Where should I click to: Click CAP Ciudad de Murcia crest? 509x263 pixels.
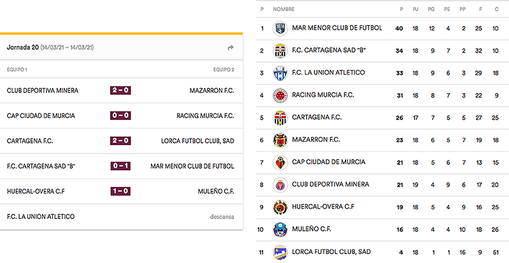(x=280, y=162)
